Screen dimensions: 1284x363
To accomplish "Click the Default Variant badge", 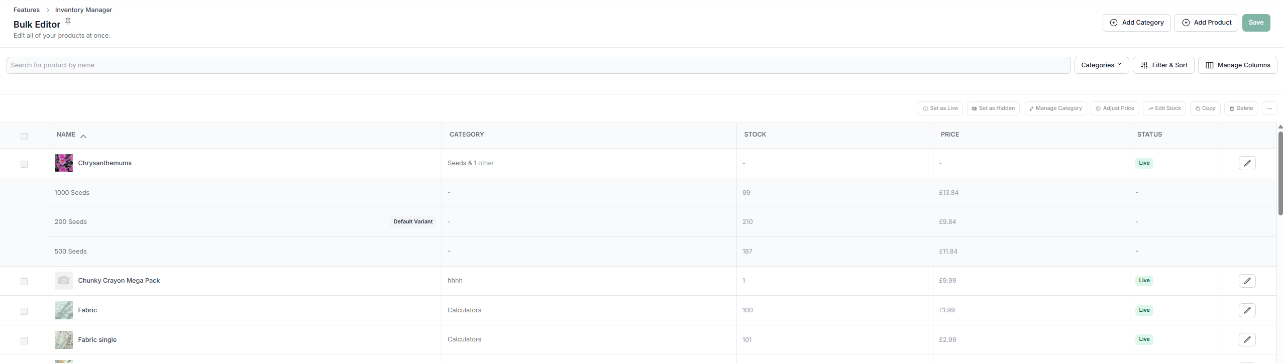I will coord(413,222).
